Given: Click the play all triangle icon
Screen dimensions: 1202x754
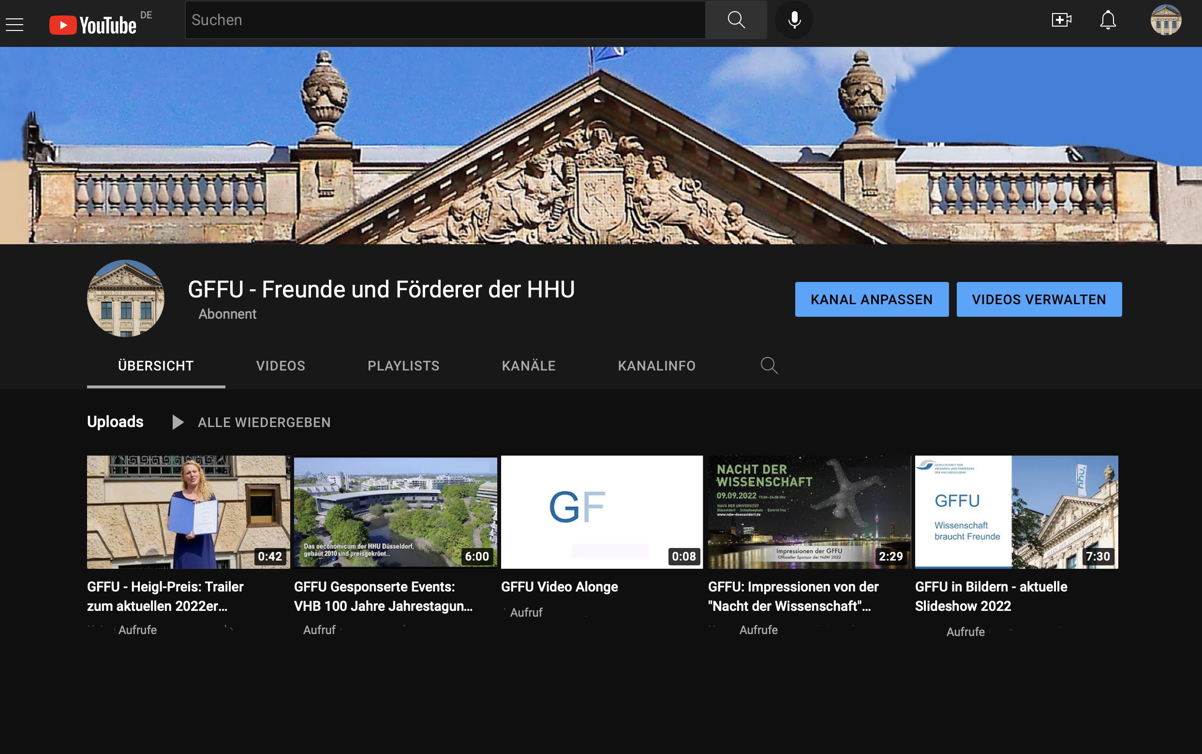Looking at the screenshot, I should pos(178,422).
